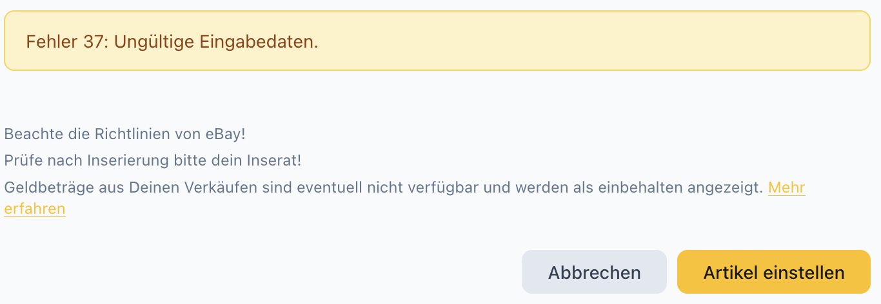Click the Abbrechen button
Screen dimensions: 881x304
(594, 272)
